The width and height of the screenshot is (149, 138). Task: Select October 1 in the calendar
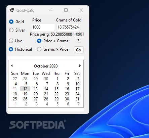coord(58,79)
